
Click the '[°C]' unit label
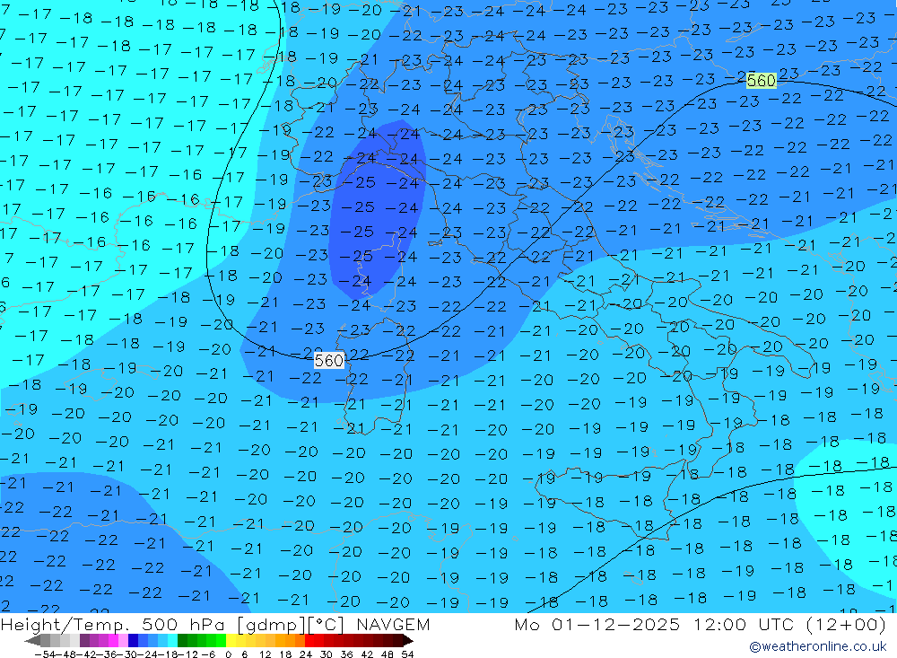coord(327,625)
